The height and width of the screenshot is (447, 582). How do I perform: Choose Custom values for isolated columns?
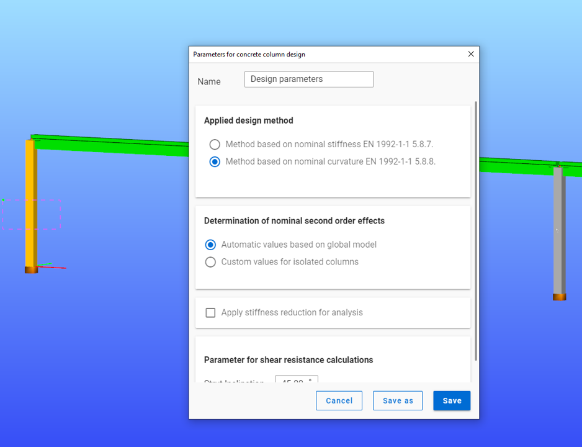210,262
